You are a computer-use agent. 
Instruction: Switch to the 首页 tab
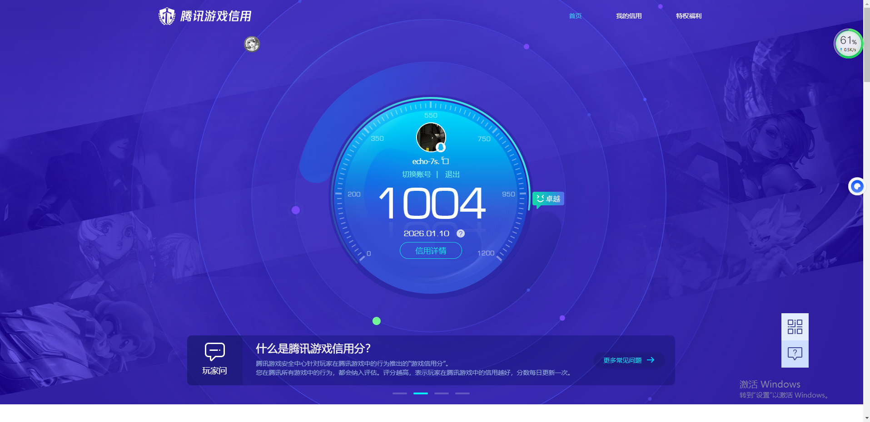click(574, 15)
